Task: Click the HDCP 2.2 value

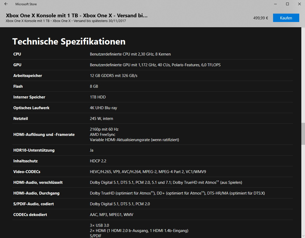Action: coord(98,161)
